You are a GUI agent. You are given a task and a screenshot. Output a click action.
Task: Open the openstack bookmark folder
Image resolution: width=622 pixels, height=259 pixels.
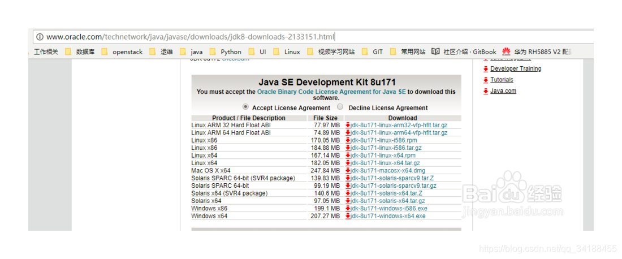122,52
